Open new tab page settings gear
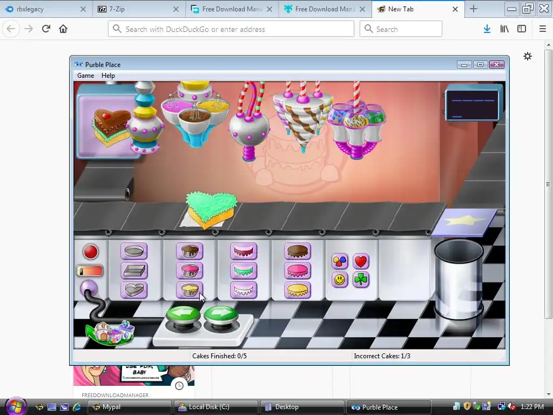This screenshot has width=553, height=415. 527,56
